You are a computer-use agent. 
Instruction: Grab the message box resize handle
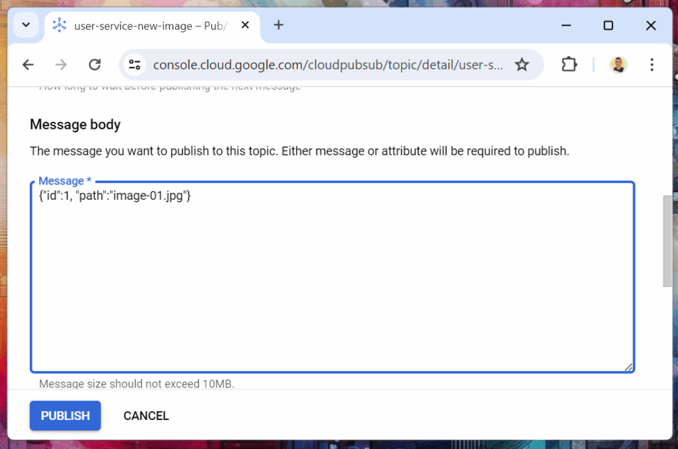tap(628, 367)
